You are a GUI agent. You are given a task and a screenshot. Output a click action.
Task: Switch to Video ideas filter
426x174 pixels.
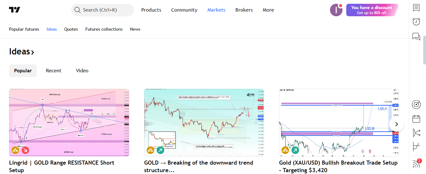pos(82,71)
